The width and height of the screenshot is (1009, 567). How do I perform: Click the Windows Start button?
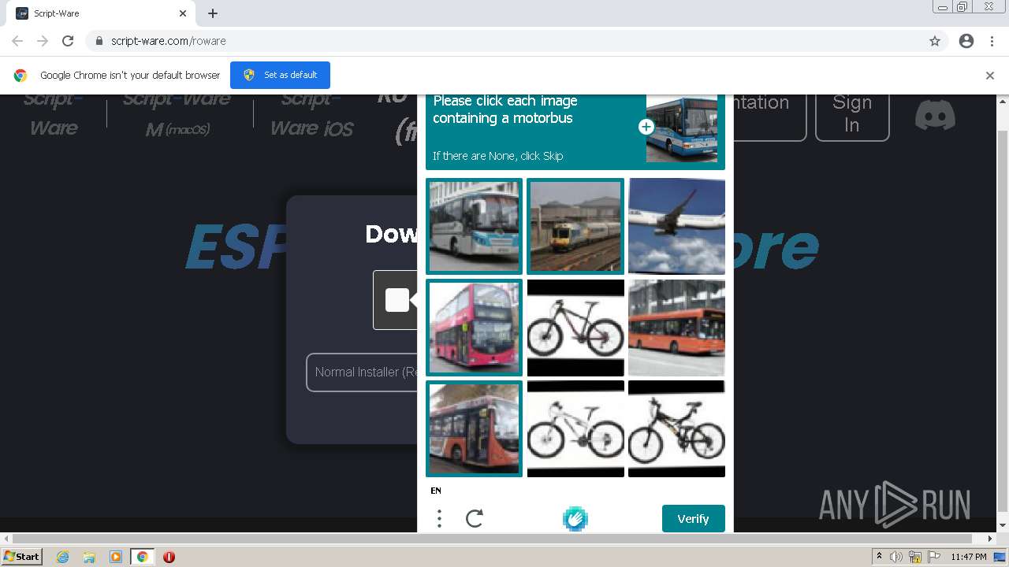21,557
